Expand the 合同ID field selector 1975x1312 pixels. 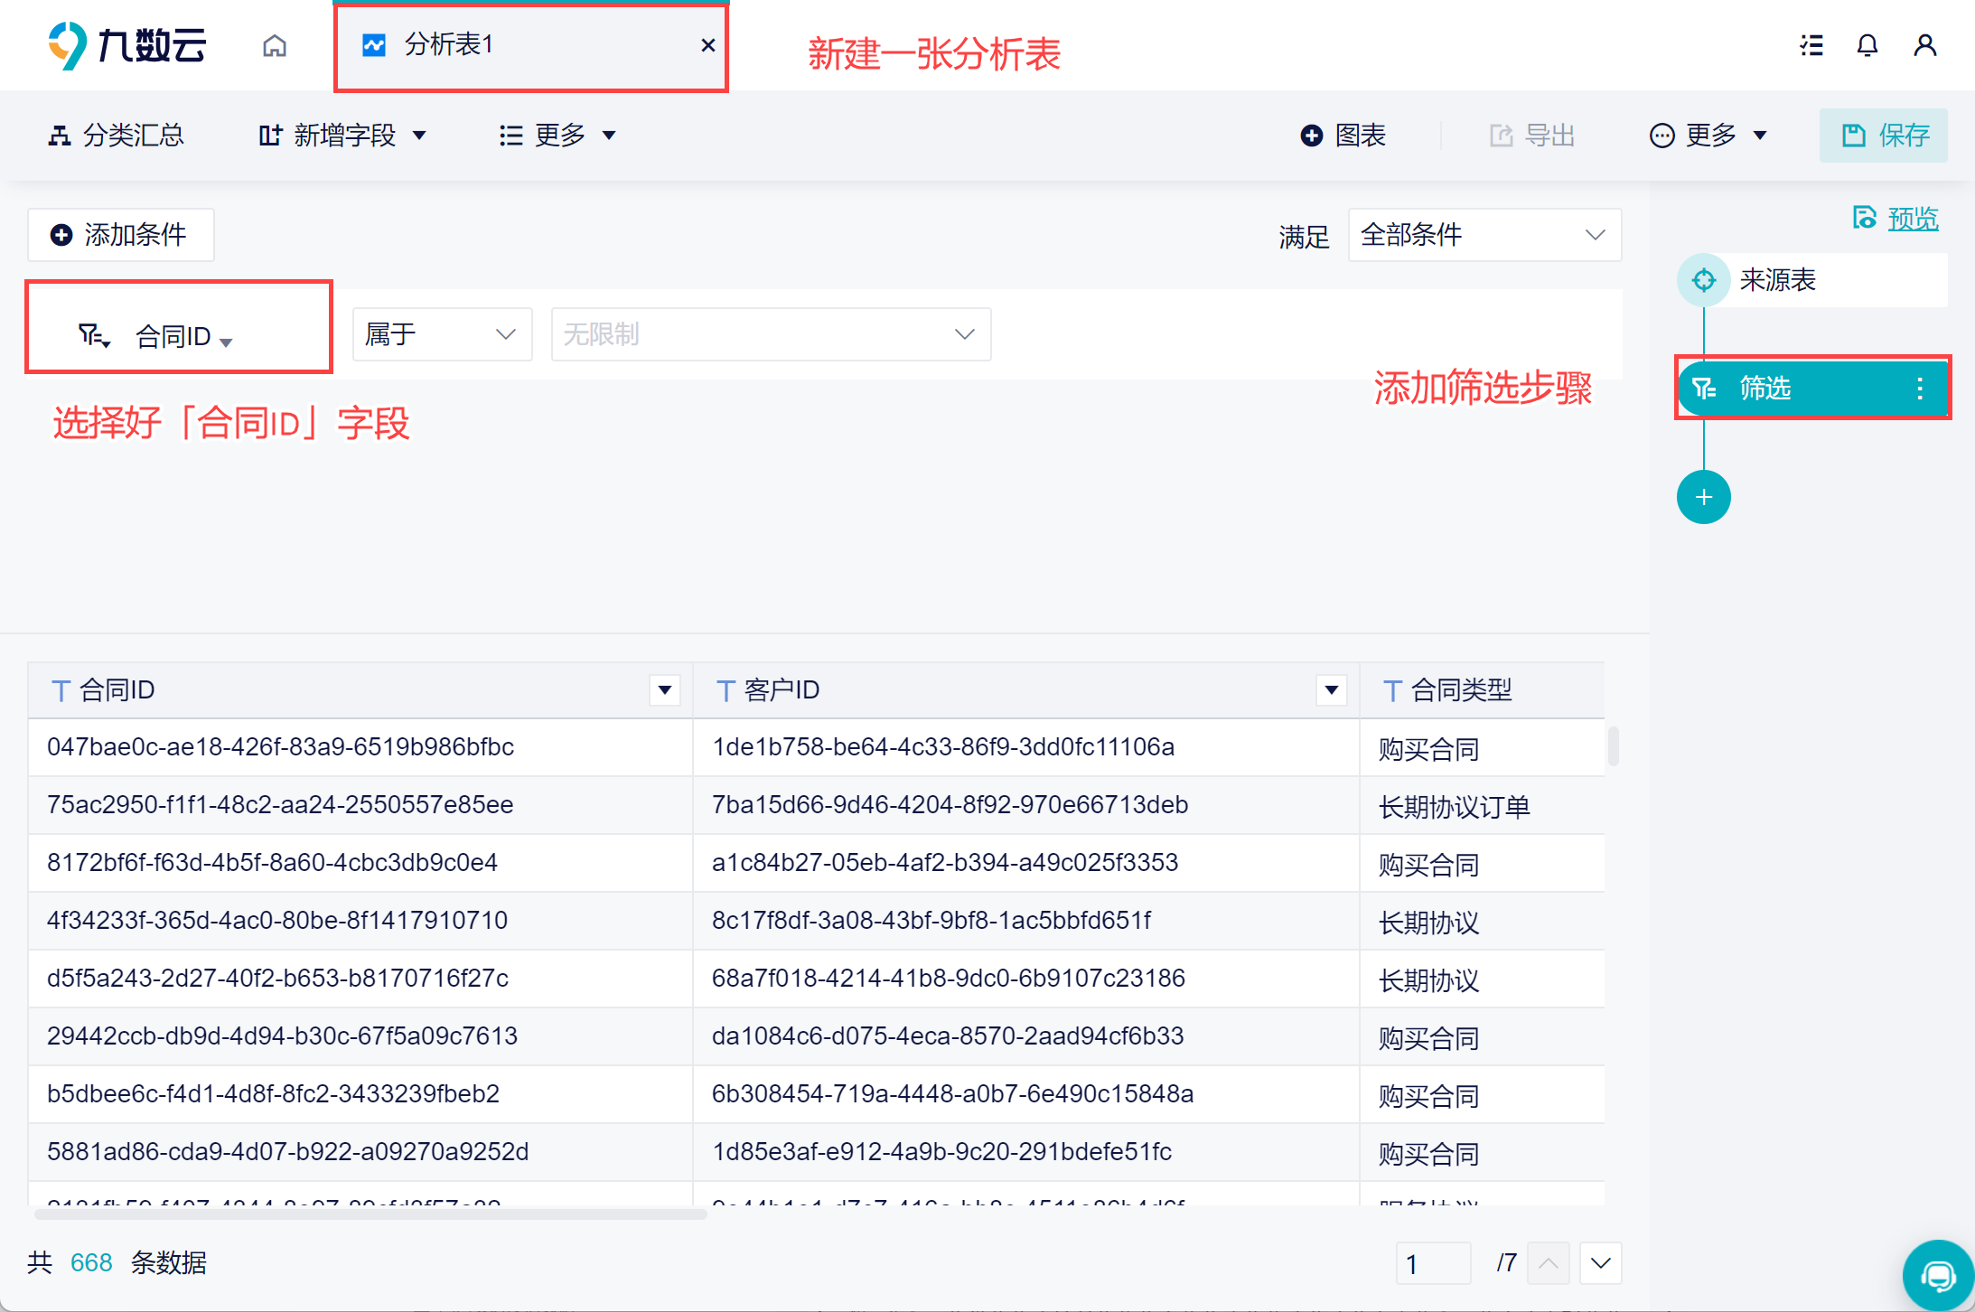[183, 336]
